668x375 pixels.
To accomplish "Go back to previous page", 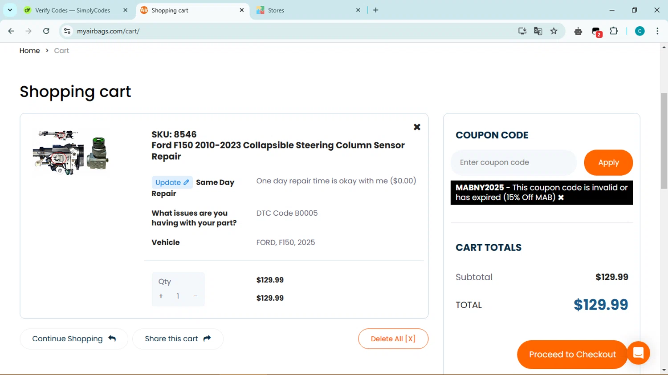I will point(11,31).
